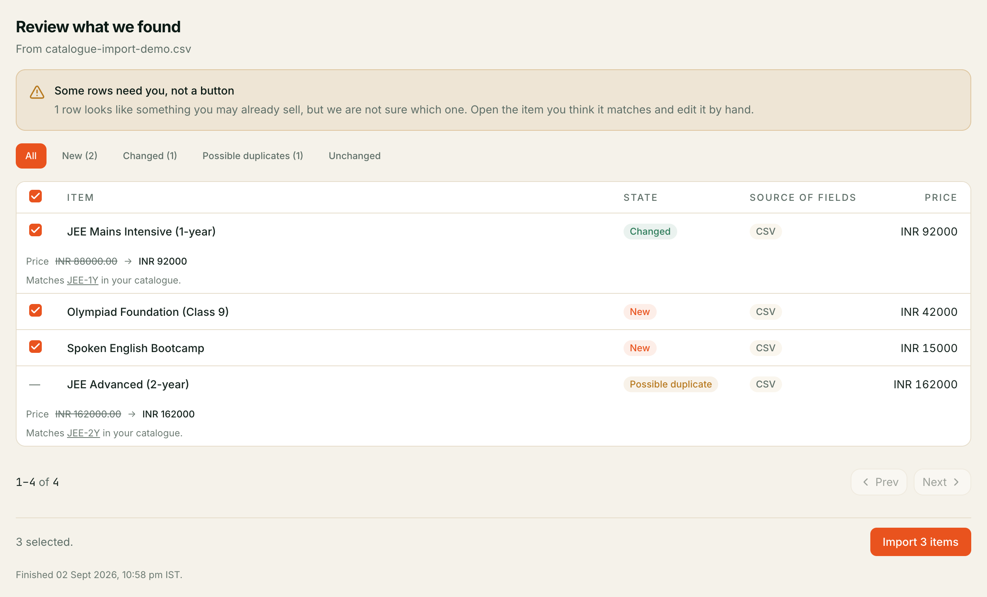
Task: Click the struck-through INR 162000.00 old price
Action: coord(88,414)
